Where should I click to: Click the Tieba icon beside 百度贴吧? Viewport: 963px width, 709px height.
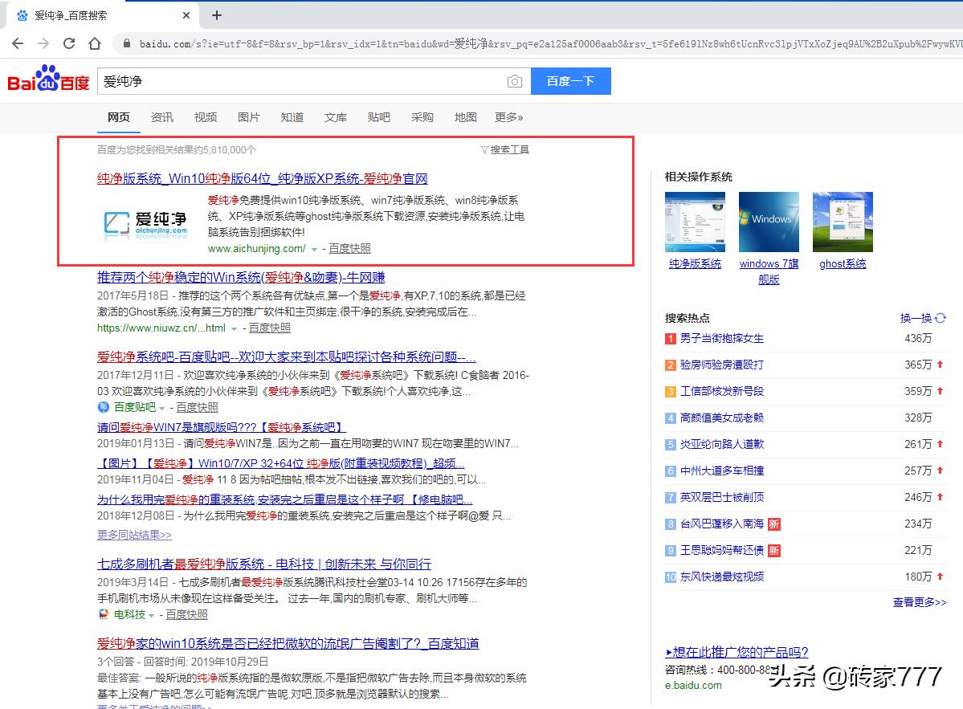103,407
